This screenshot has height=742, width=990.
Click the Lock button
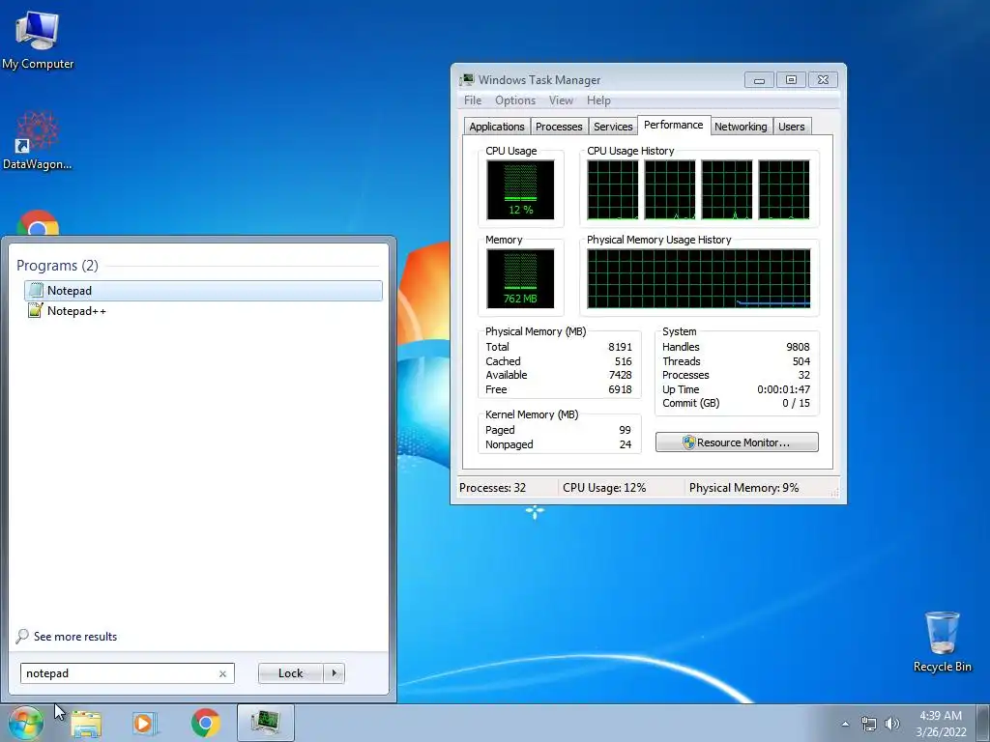pyautogui.click(x=290, y=673)
